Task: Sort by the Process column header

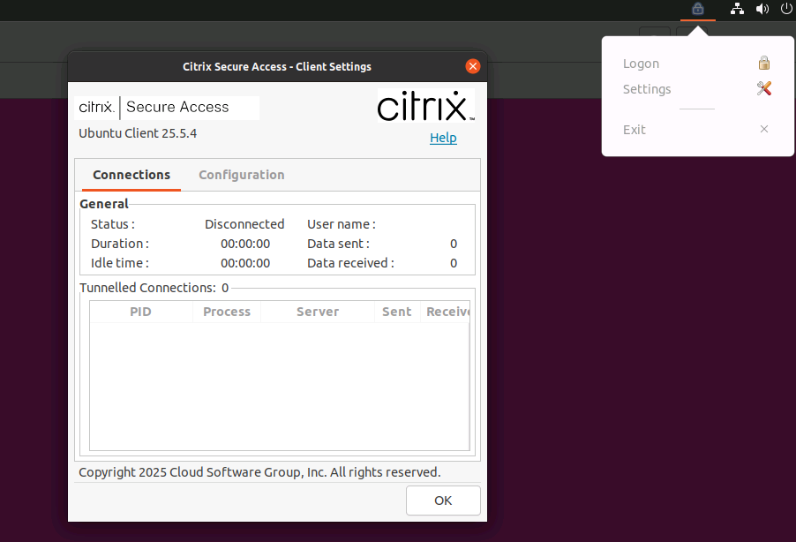Action: 227,312
